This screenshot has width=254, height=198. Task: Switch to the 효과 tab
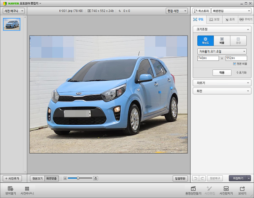click(230, 19)
